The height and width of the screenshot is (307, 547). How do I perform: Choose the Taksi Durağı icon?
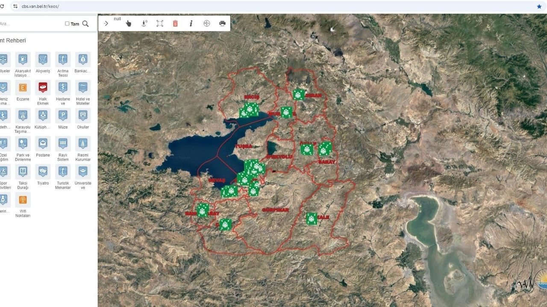tap(23, 171)
